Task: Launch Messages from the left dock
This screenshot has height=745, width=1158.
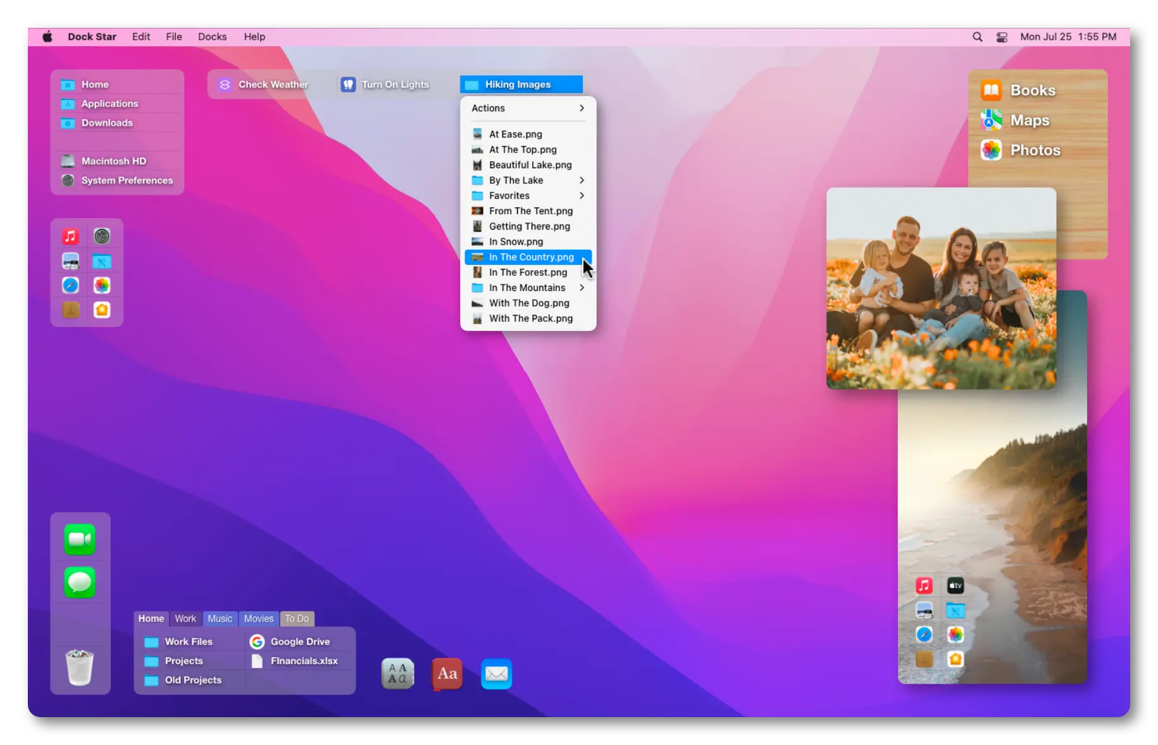Action: coord(80,582)
